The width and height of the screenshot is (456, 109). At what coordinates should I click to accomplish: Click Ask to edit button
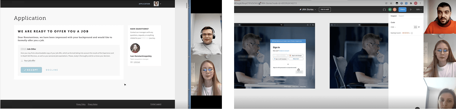point(325,9)
